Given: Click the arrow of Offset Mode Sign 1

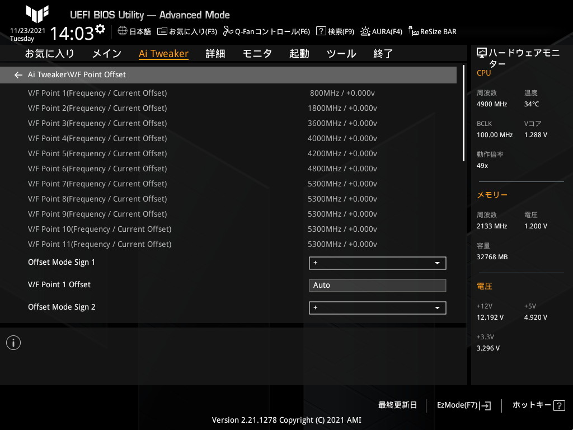Looking at the screenshot, I should [437, 263].
